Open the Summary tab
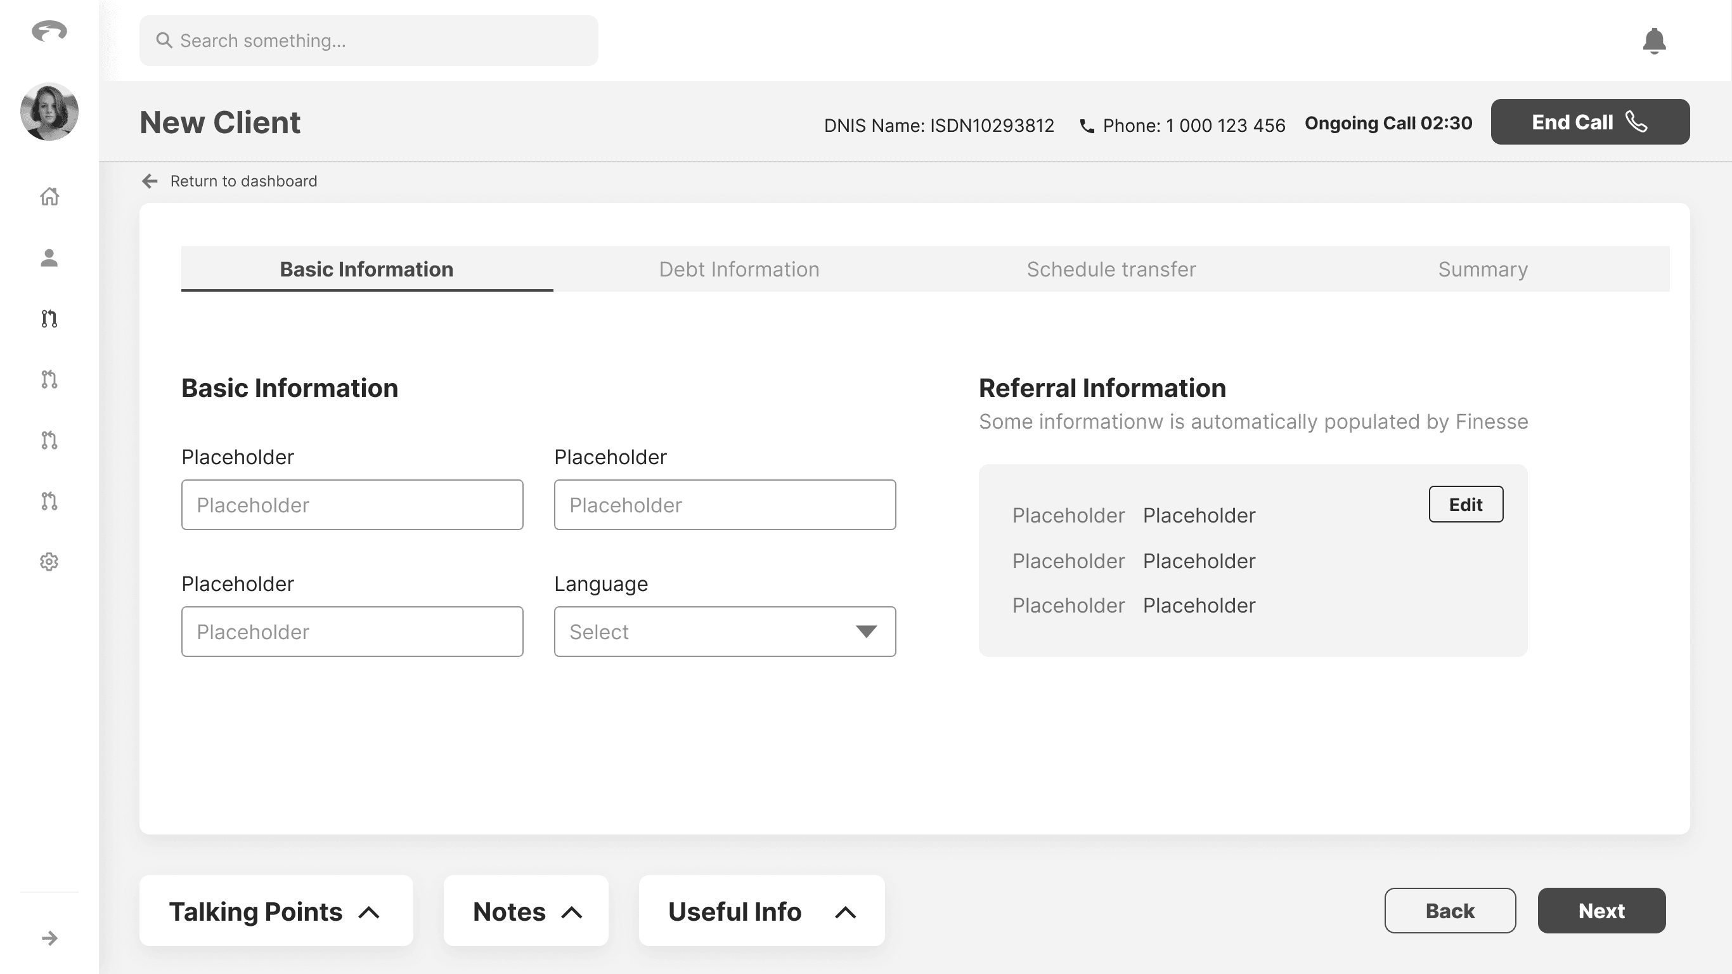 pyautogui.click(x=1483, y=269)
